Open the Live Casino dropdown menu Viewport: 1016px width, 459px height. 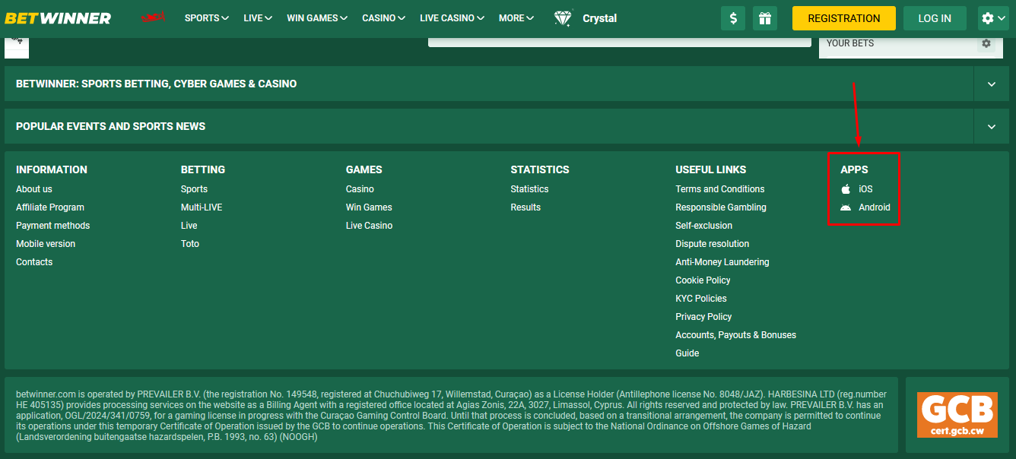452,18
